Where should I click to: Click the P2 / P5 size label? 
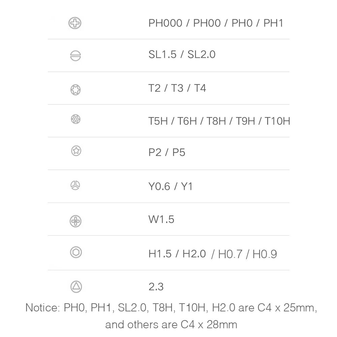167,152
